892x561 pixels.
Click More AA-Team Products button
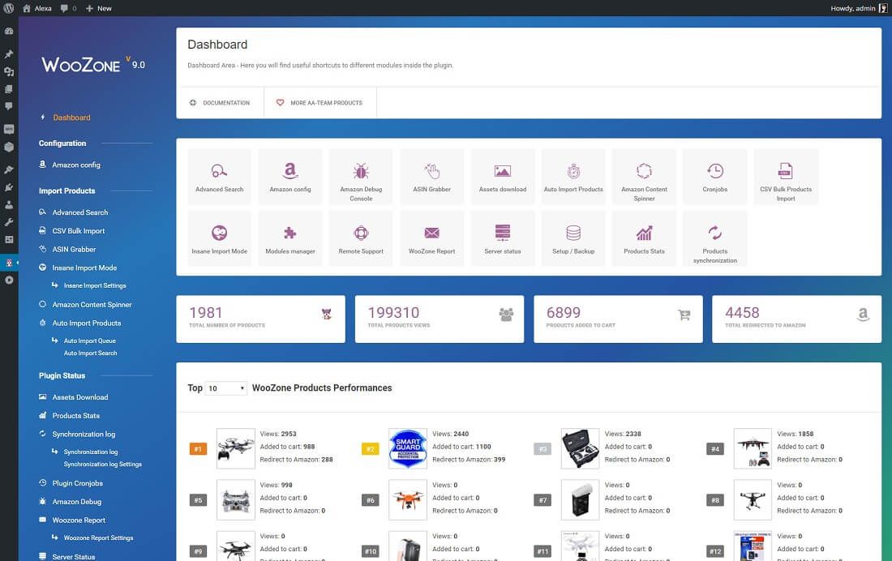(319, 103)
